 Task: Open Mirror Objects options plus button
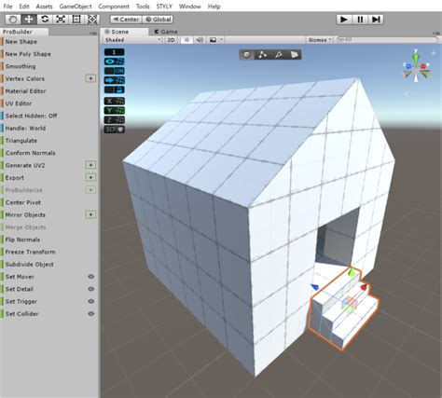(90, 214)
